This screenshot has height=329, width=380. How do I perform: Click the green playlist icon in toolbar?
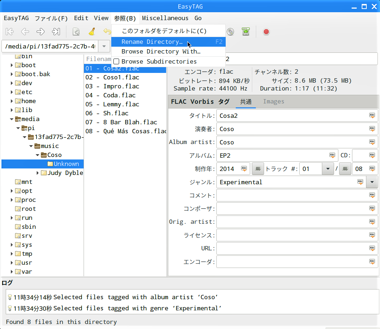coord(246,32)
